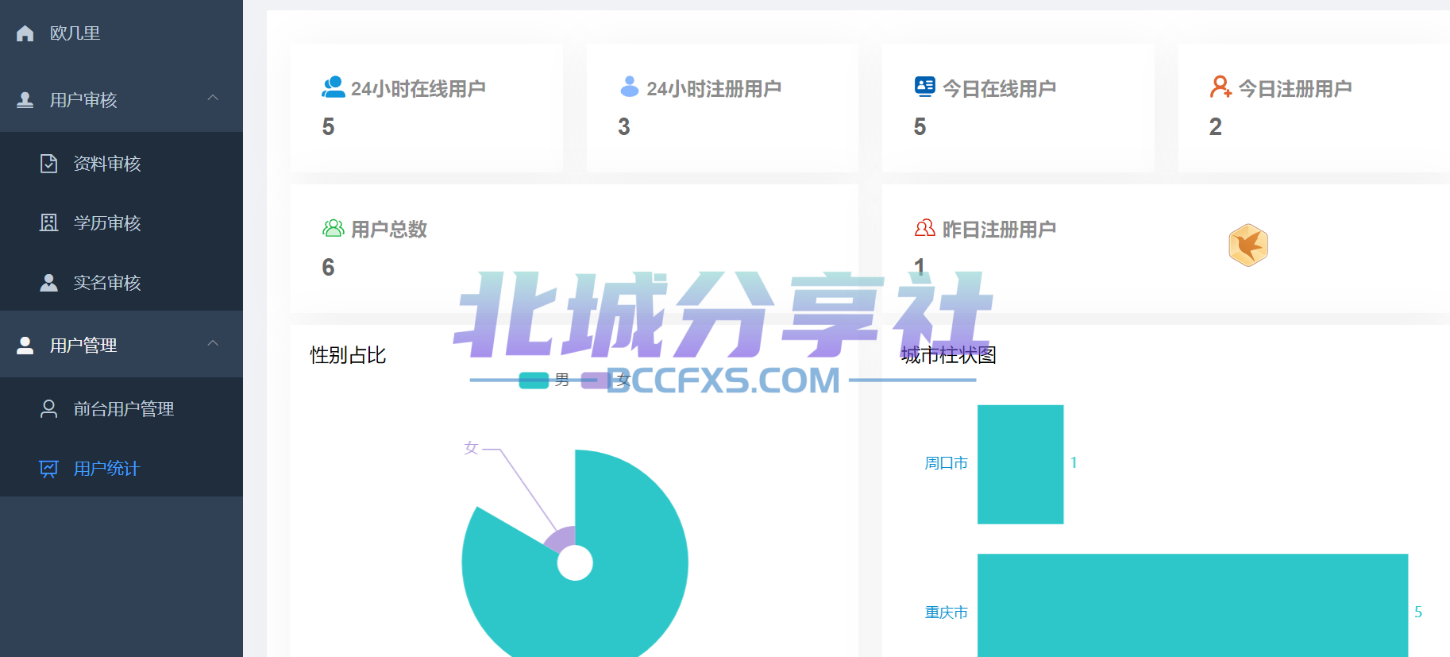
Task: Click the teal 男 legend color swatch
Action: (534, 381)
